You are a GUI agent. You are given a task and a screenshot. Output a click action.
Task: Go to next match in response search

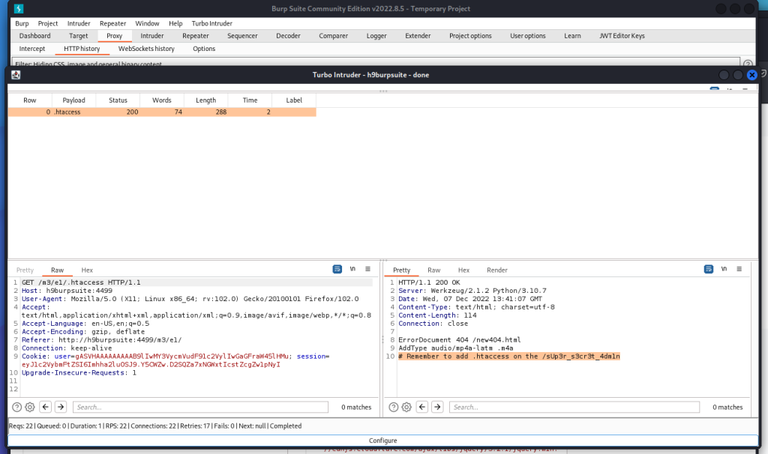pyautogui.click(x=437, y=407)
